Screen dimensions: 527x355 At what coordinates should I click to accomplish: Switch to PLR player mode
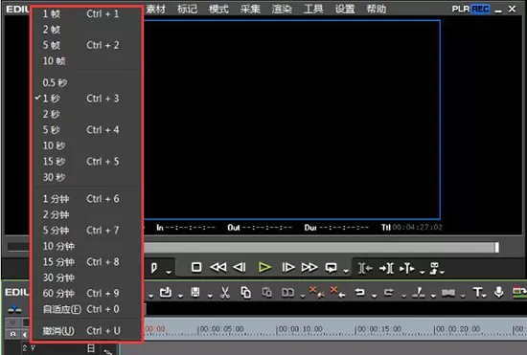tap(461, 9)
